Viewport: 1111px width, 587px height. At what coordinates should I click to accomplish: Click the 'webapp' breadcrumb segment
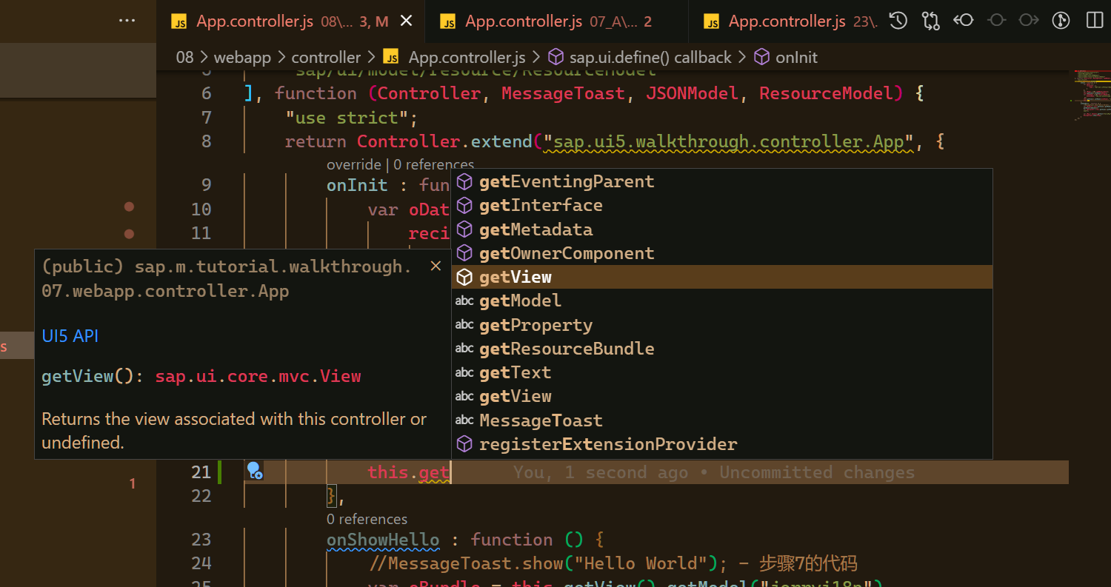(x=242, y=57)
